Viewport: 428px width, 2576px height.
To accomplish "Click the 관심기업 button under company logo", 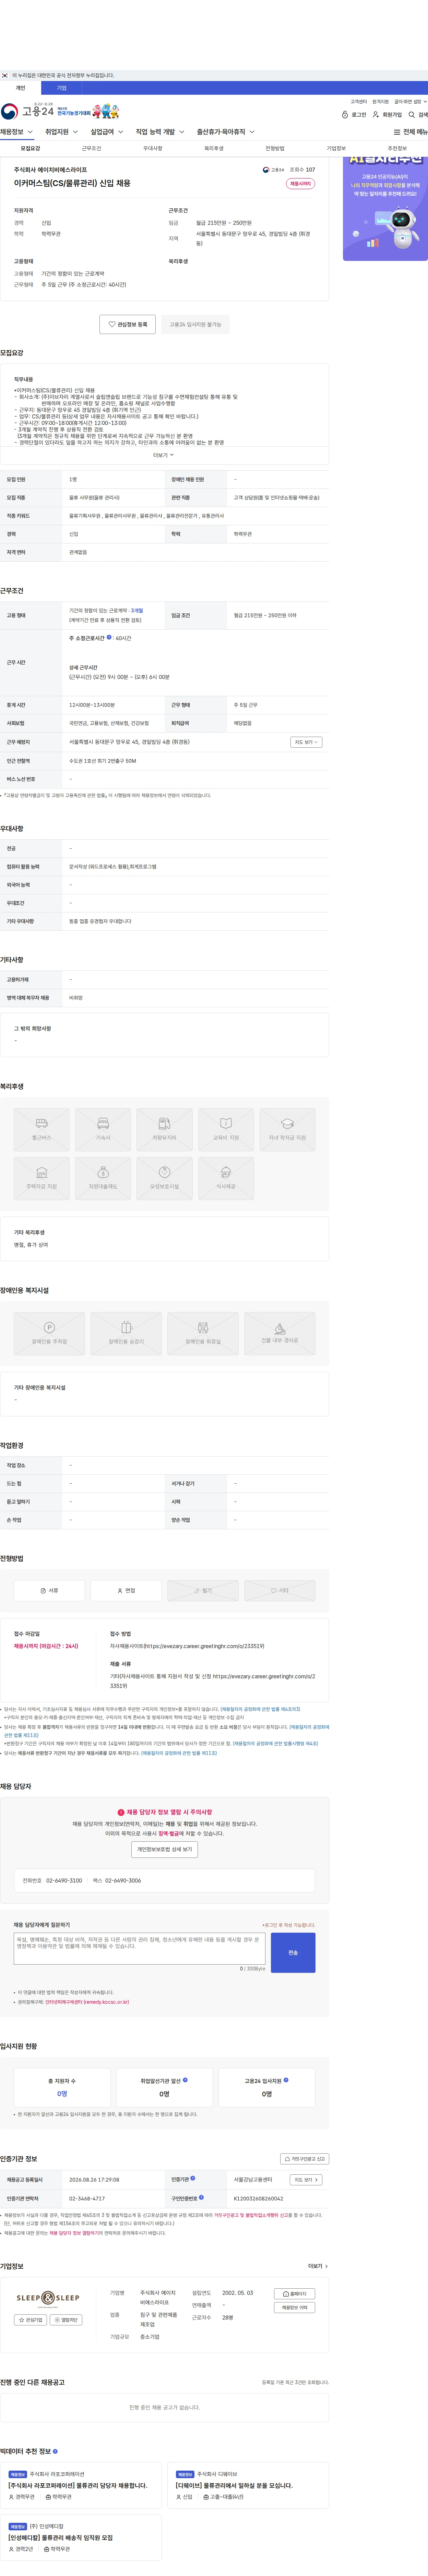I will 31,2320.
